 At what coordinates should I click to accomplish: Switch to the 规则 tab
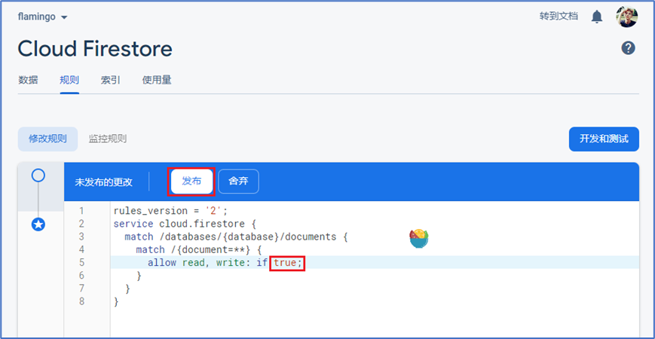(69, 80)
